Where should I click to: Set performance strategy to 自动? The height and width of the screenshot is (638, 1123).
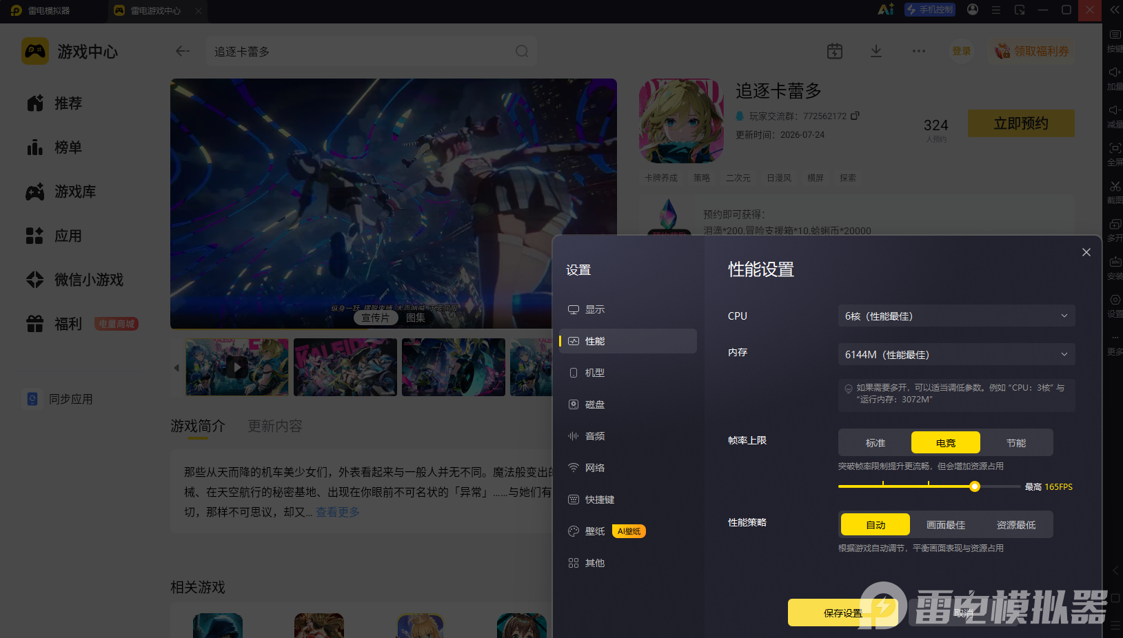876,525
